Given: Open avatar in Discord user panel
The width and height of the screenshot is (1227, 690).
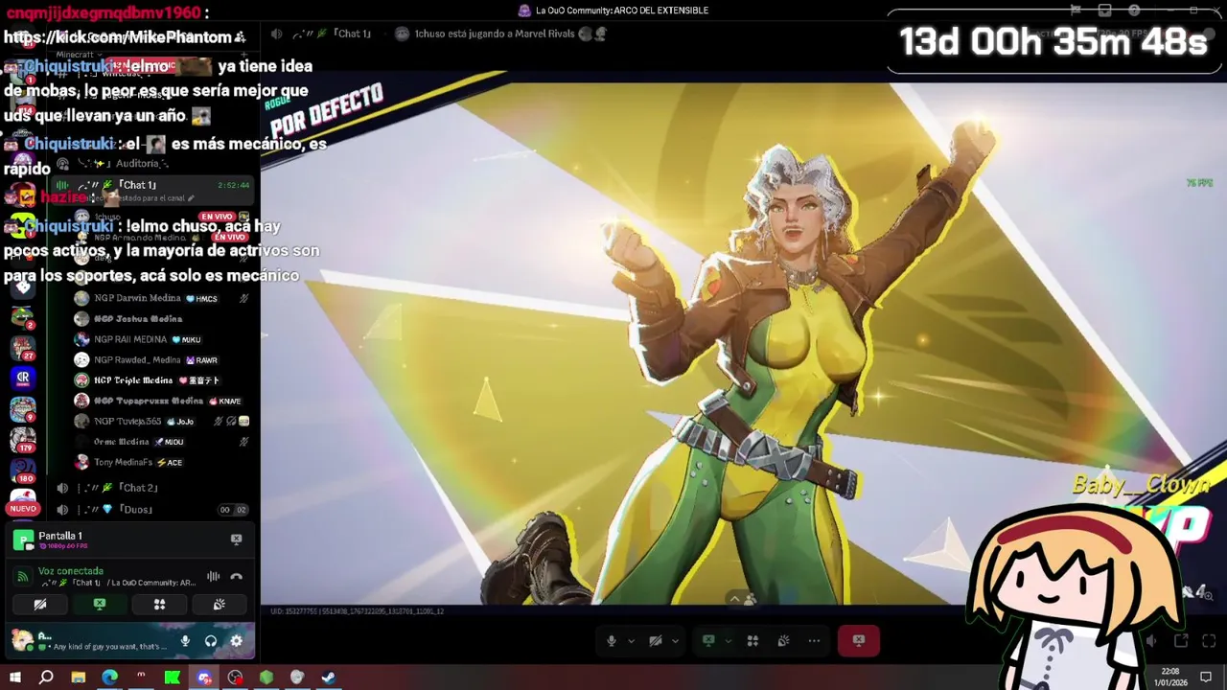Looking at the screenshot, I should point(21,640).
